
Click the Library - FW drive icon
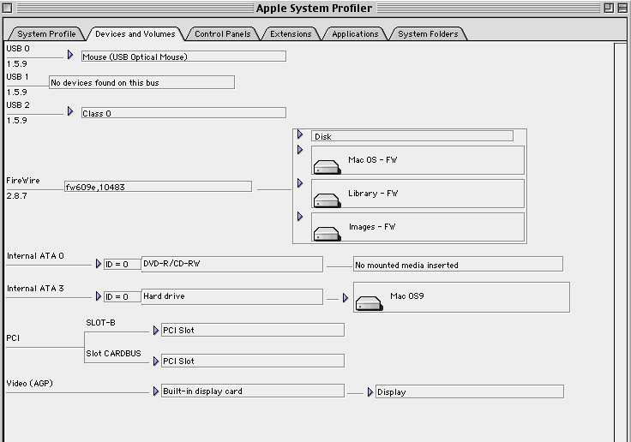(x=328, y=200)
